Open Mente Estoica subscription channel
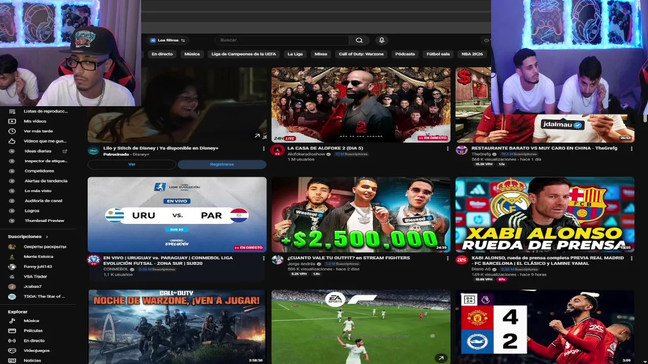Image resolution: width=648 pixels, height=364 pixels. (38, 257)
